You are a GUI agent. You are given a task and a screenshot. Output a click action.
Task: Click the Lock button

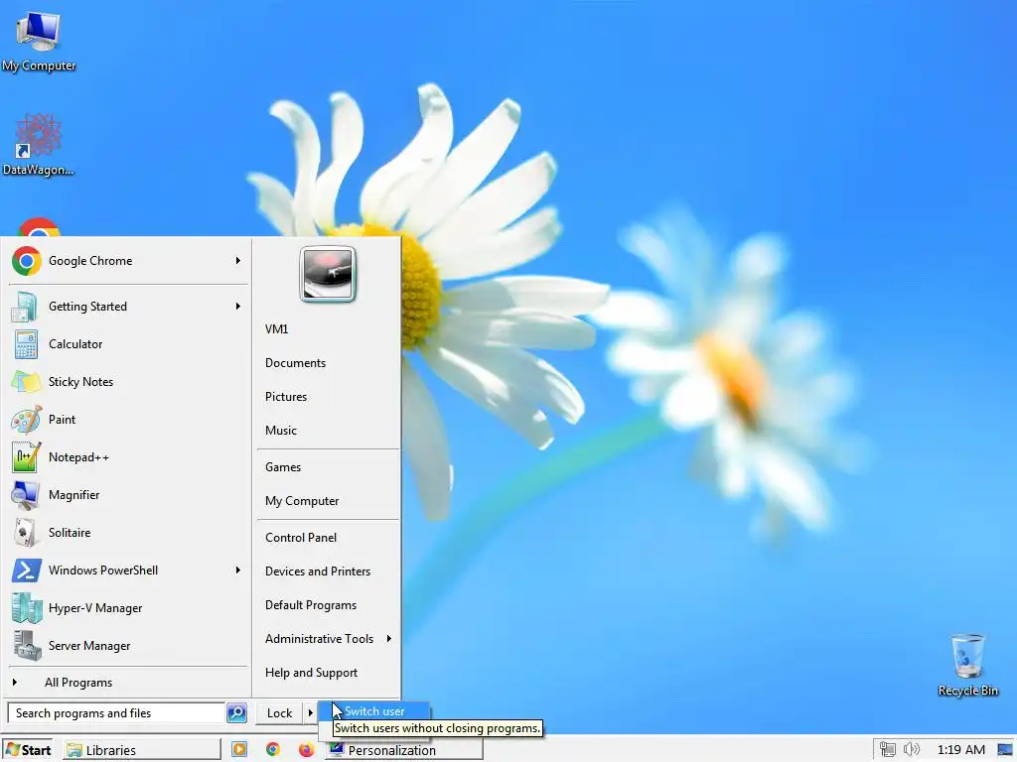coord(279,712)
